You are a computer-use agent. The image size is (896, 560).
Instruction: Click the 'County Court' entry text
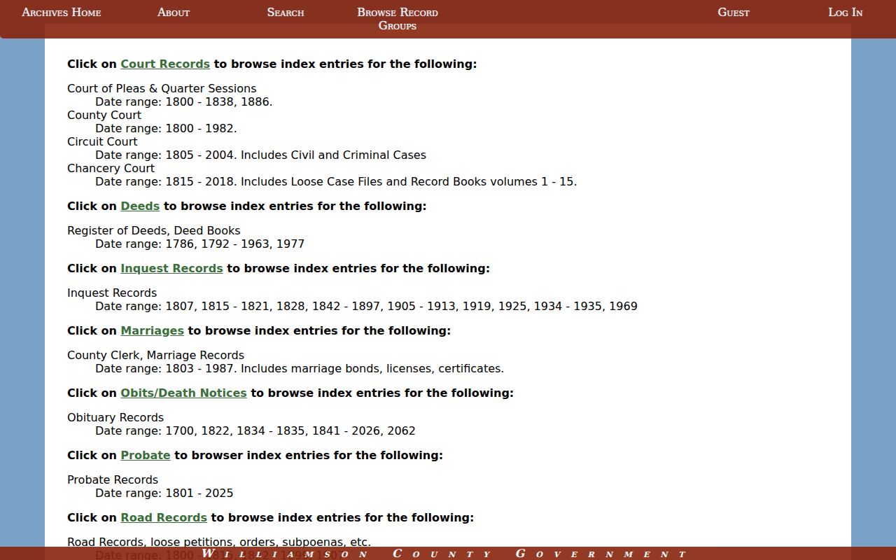104,115
